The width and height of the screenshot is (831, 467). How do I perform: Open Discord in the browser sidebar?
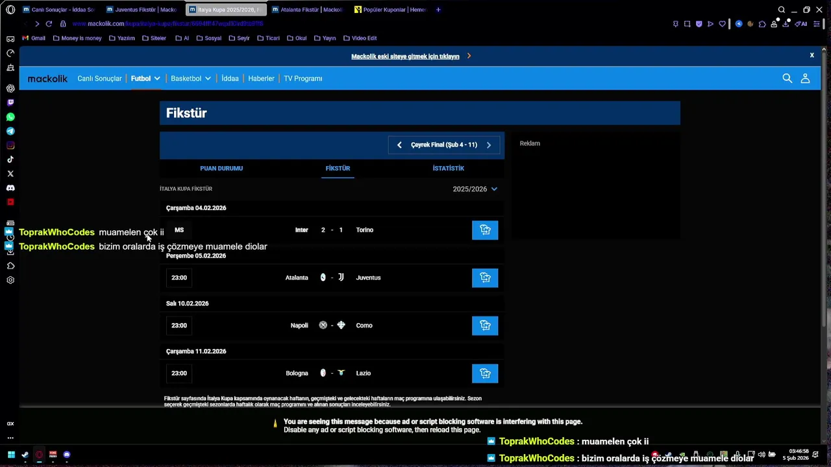(10, 188)
